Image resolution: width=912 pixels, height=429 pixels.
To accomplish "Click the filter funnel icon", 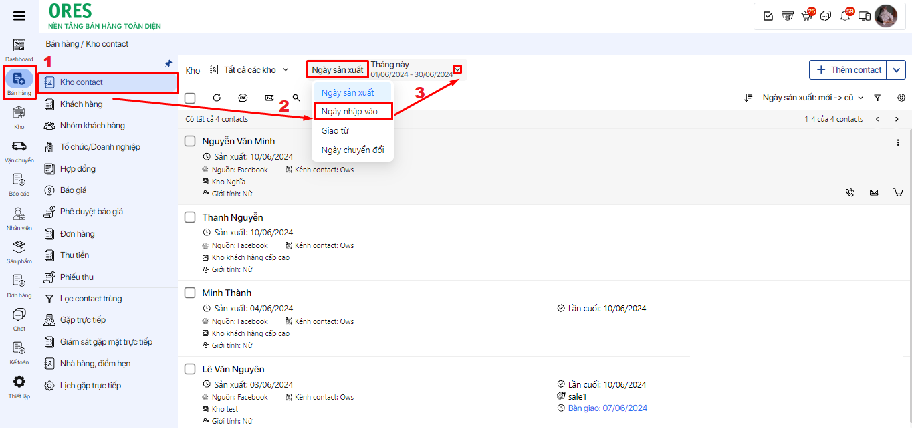I will (877, 98).
